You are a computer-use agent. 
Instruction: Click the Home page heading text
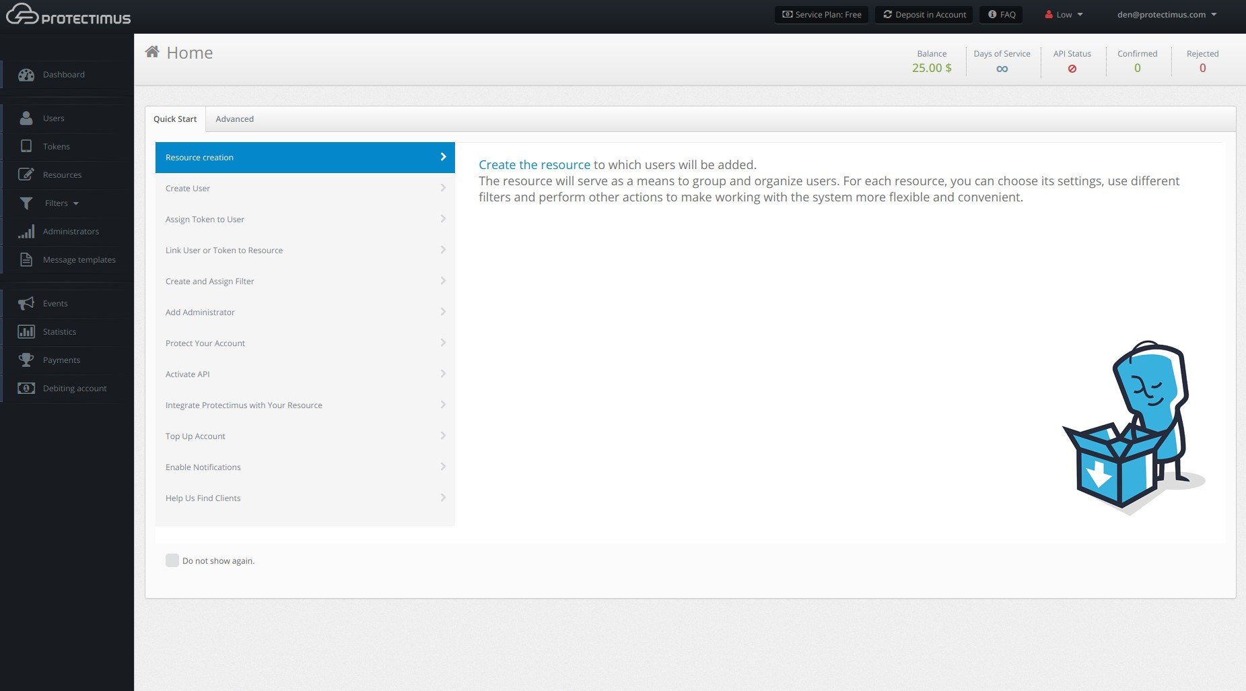click(x=190, y=53)
